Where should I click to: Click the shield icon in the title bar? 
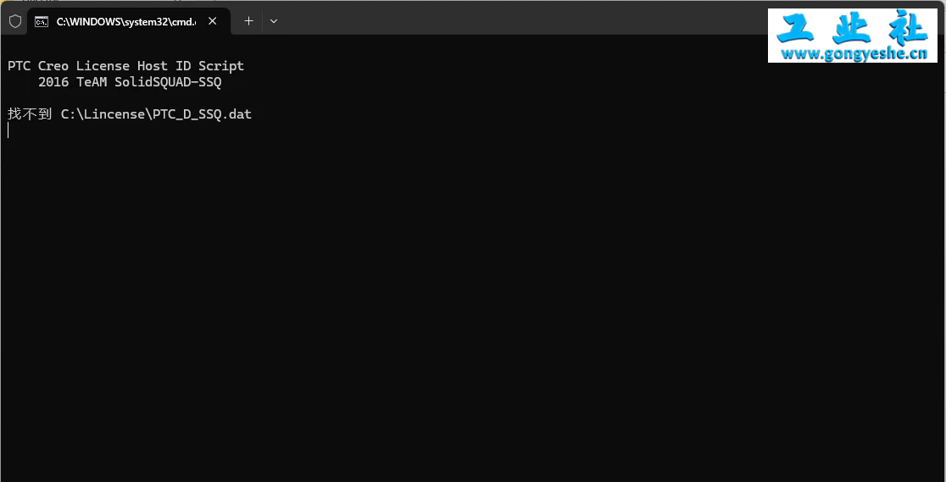15,21
